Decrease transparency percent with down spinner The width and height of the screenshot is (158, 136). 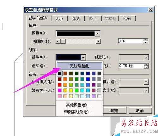coord(146,42)
